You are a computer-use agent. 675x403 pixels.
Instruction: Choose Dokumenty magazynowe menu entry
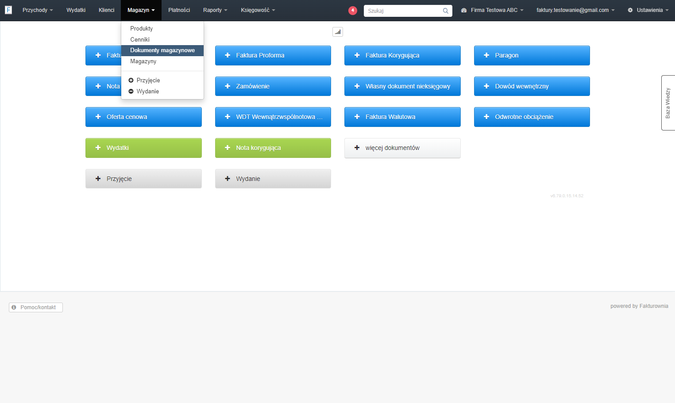[x=162, y=50]
